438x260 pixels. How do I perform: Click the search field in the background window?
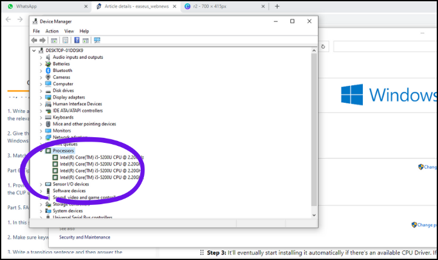tap(385, 46)
